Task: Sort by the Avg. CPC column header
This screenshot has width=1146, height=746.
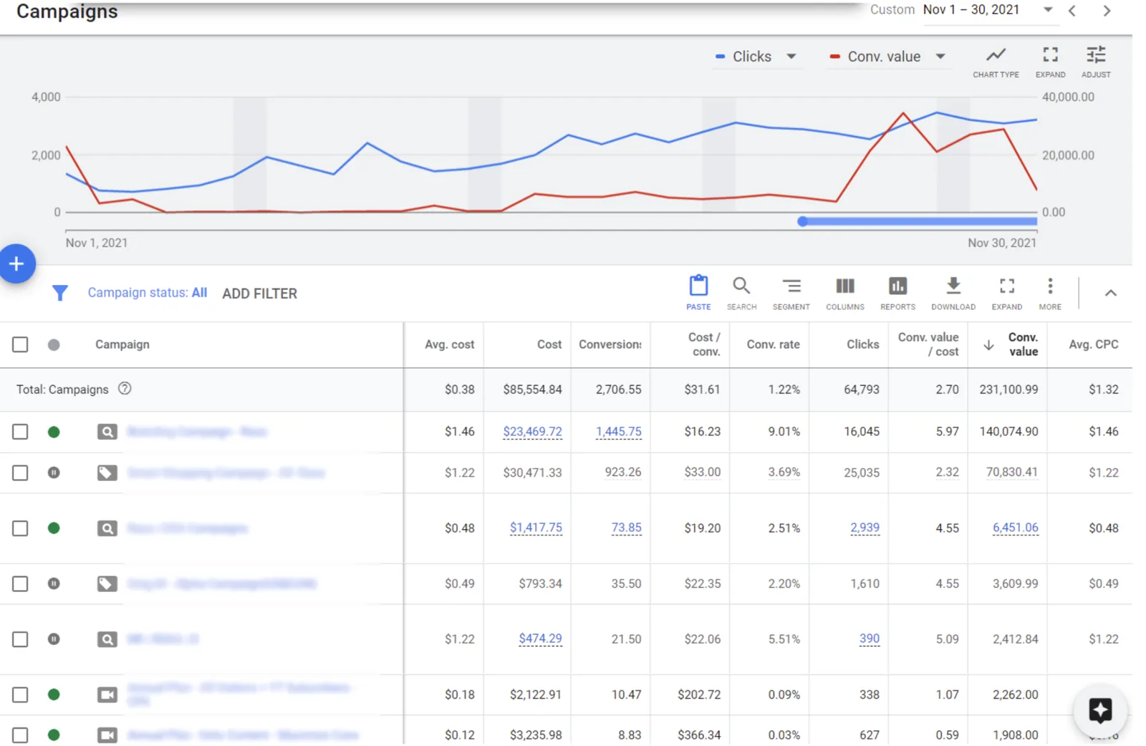Action: [1093, 344]
